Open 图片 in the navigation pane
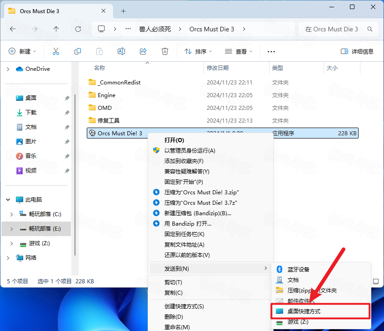This screenshot has width=384, height=331. [31, 141]
